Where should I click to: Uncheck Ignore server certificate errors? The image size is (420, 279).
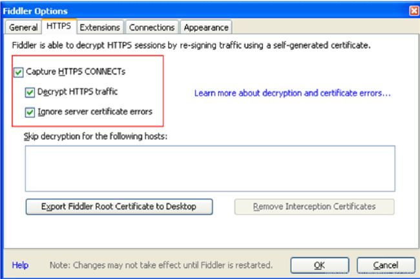(x=30, y=111)
